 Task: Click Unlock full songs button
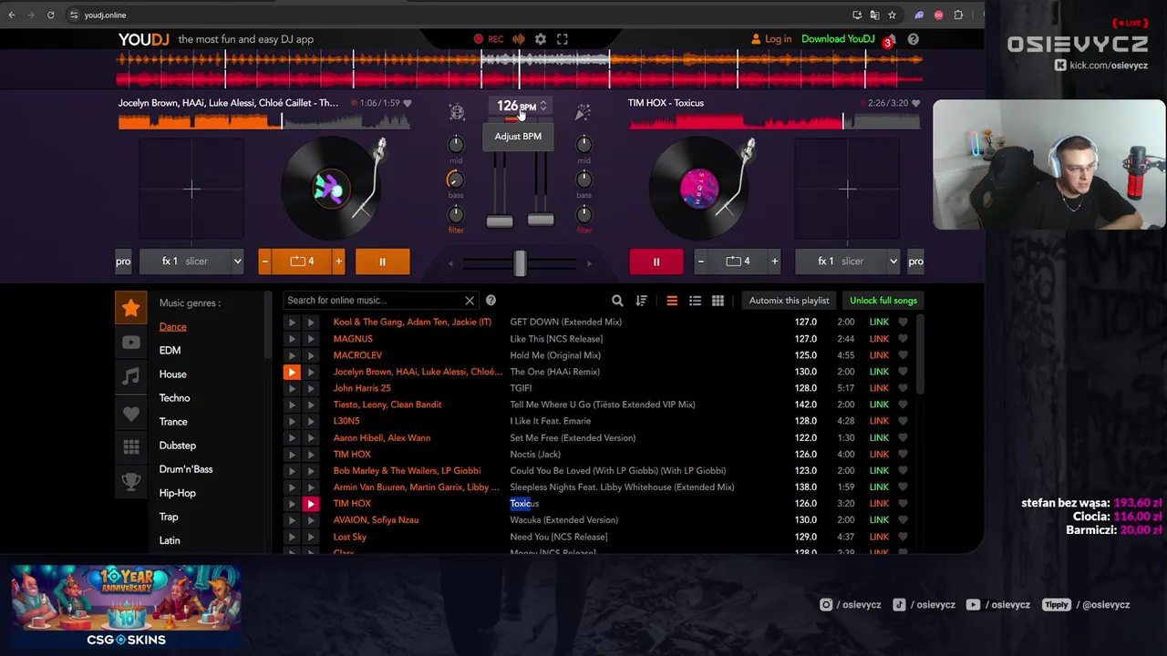click(883, 301)
